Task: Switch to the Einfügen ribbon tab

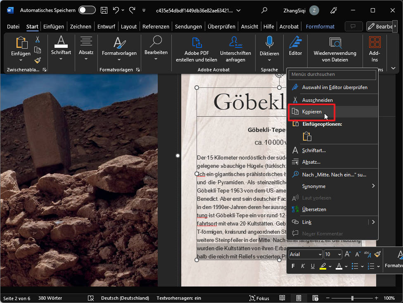Action: [x=53, y=27]
